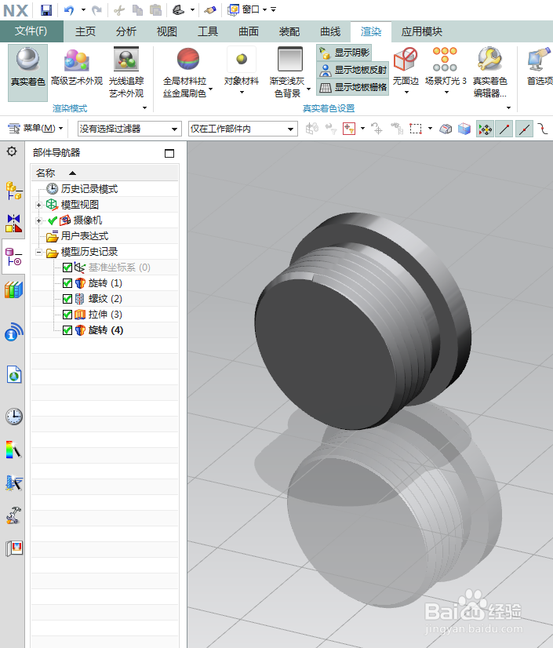The width and height of the screenshot is (553, 648).
Task: Switch to the 应用模块 ribbon tab
Action: pos(421,31)
